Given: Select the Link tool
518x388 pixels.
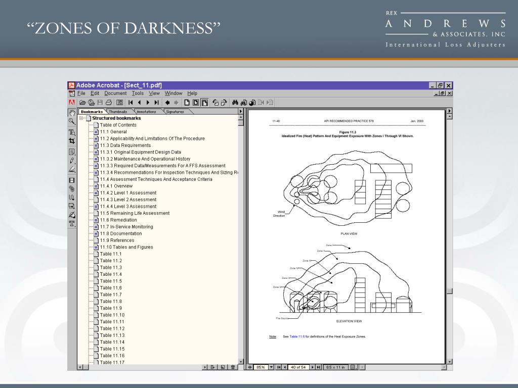Looking at the screenshot, I should click(x=72, y=189).
